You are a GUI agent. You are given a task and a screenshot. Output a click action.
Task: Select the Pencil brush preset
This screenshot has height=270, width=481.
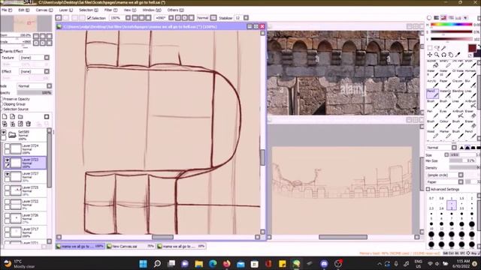point(433,94)
